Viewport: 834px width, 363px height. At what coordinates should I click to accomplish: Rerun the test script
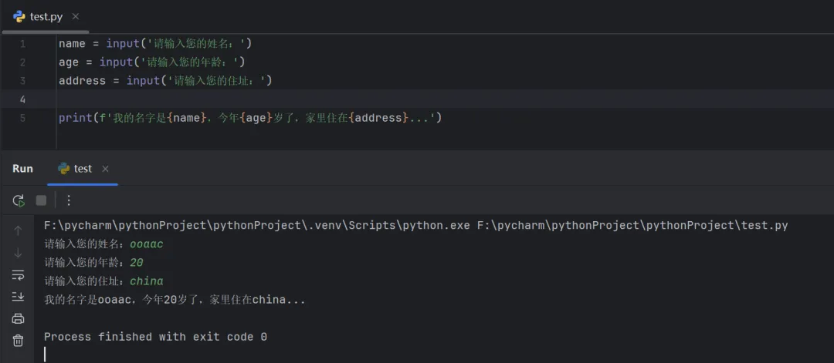point(19,200)
